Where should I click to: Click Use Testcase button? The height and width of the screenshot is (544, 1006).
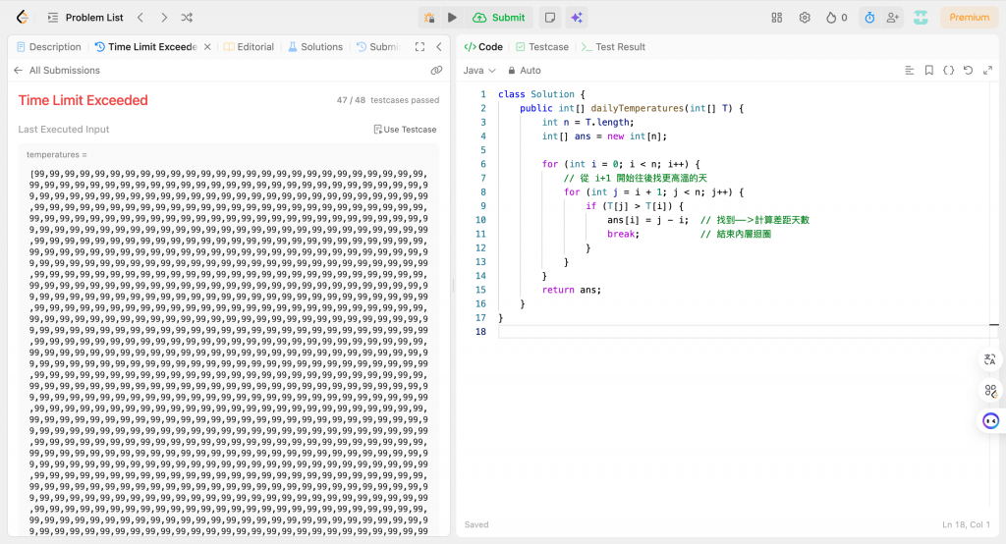tap(405, 130)
